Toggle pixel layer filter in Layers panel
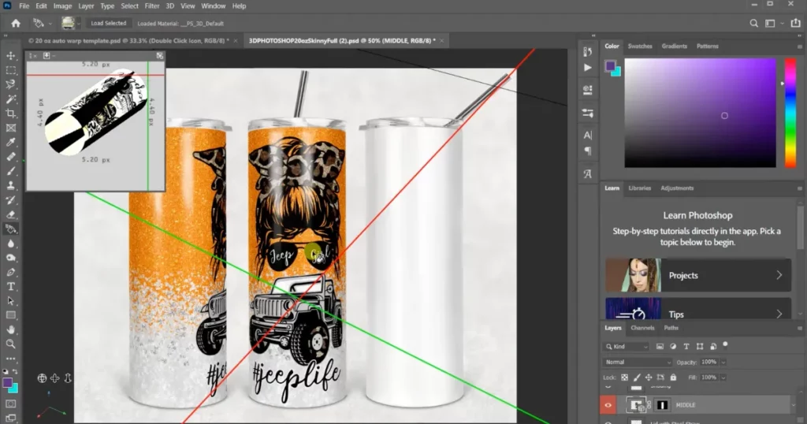This screenshot has height=424, width=807. point(660,347)
